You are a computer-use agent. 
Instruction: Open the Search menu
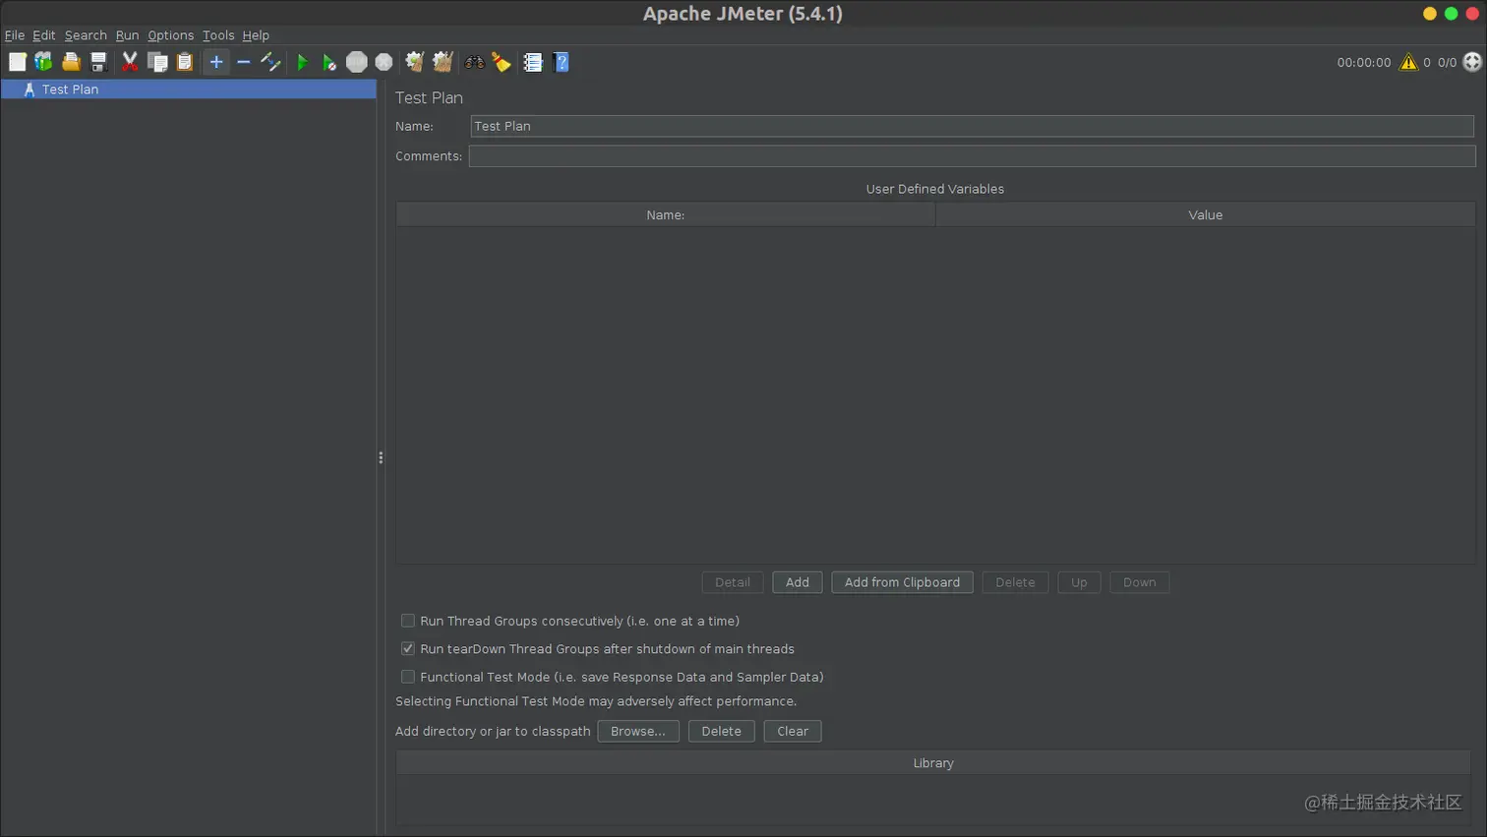86,35
